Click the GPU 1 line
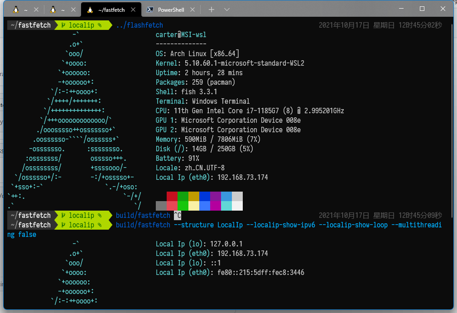The height and width of the screenshot is (313, 457). click(228, 120)
